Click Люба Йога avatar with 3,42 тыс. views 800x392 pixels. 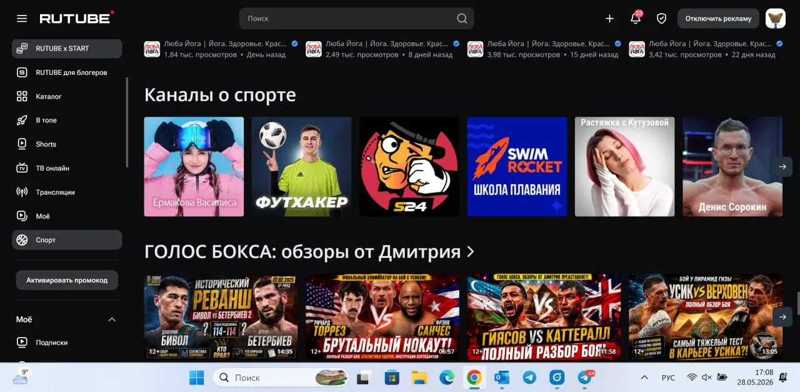click(x=637, y=49)
